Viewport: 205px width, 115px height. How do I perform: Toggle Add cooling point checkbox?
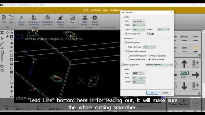(x=126, y=34)
